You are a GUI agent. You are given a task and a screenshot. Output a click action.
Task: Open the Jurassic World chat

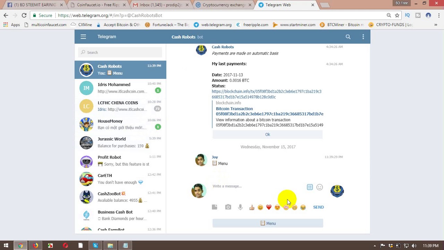click(x=120, y=142)
